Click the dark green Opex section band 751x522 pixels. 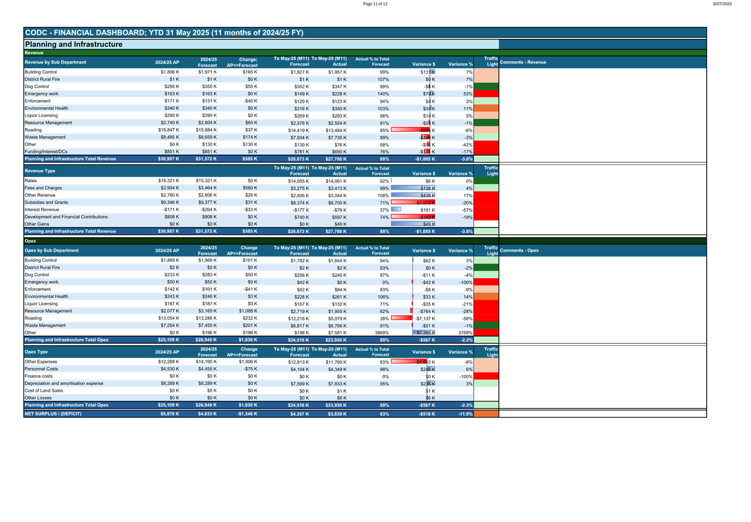[x=30, y=241]
